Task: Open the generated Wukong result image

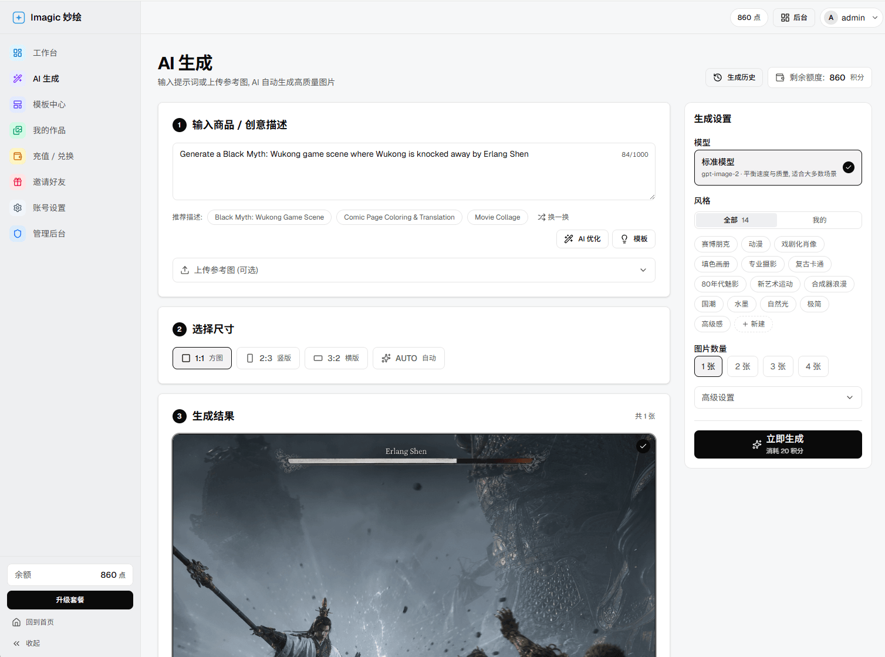Action: click(x=414, y=545)
